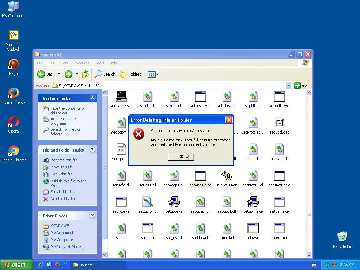Select the sensapi.dll file icon
This screenshot has width=360, height=270.
pos(279,149)
